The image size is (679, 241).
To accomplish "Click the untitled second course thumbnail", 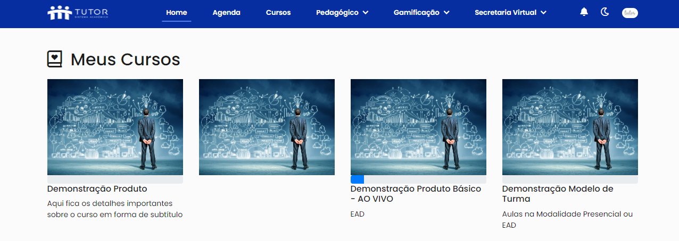I will click(267, 127).
